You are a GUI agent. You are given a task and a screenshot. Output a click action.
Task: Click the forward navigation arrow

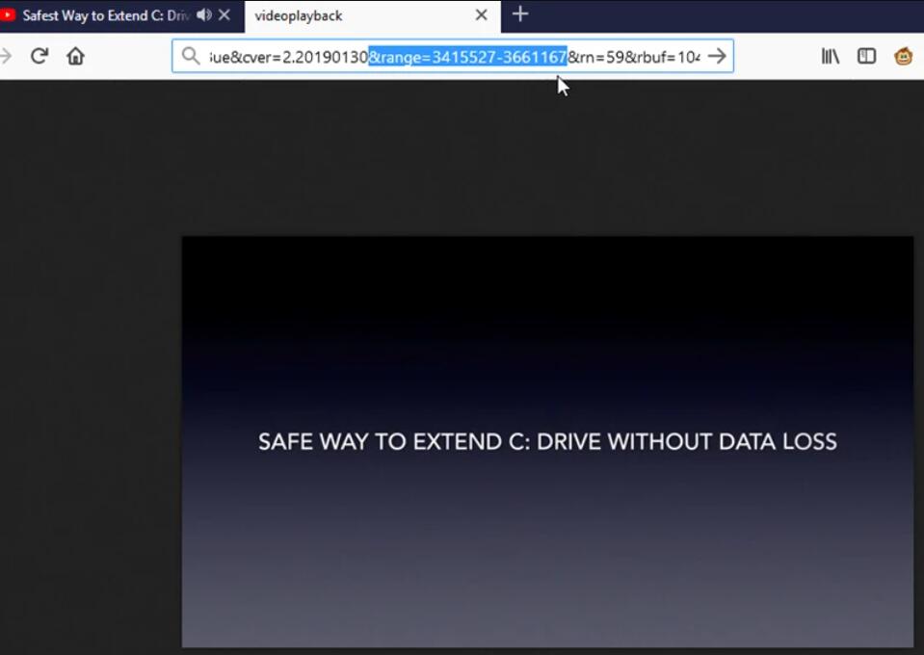pos(6,56)
